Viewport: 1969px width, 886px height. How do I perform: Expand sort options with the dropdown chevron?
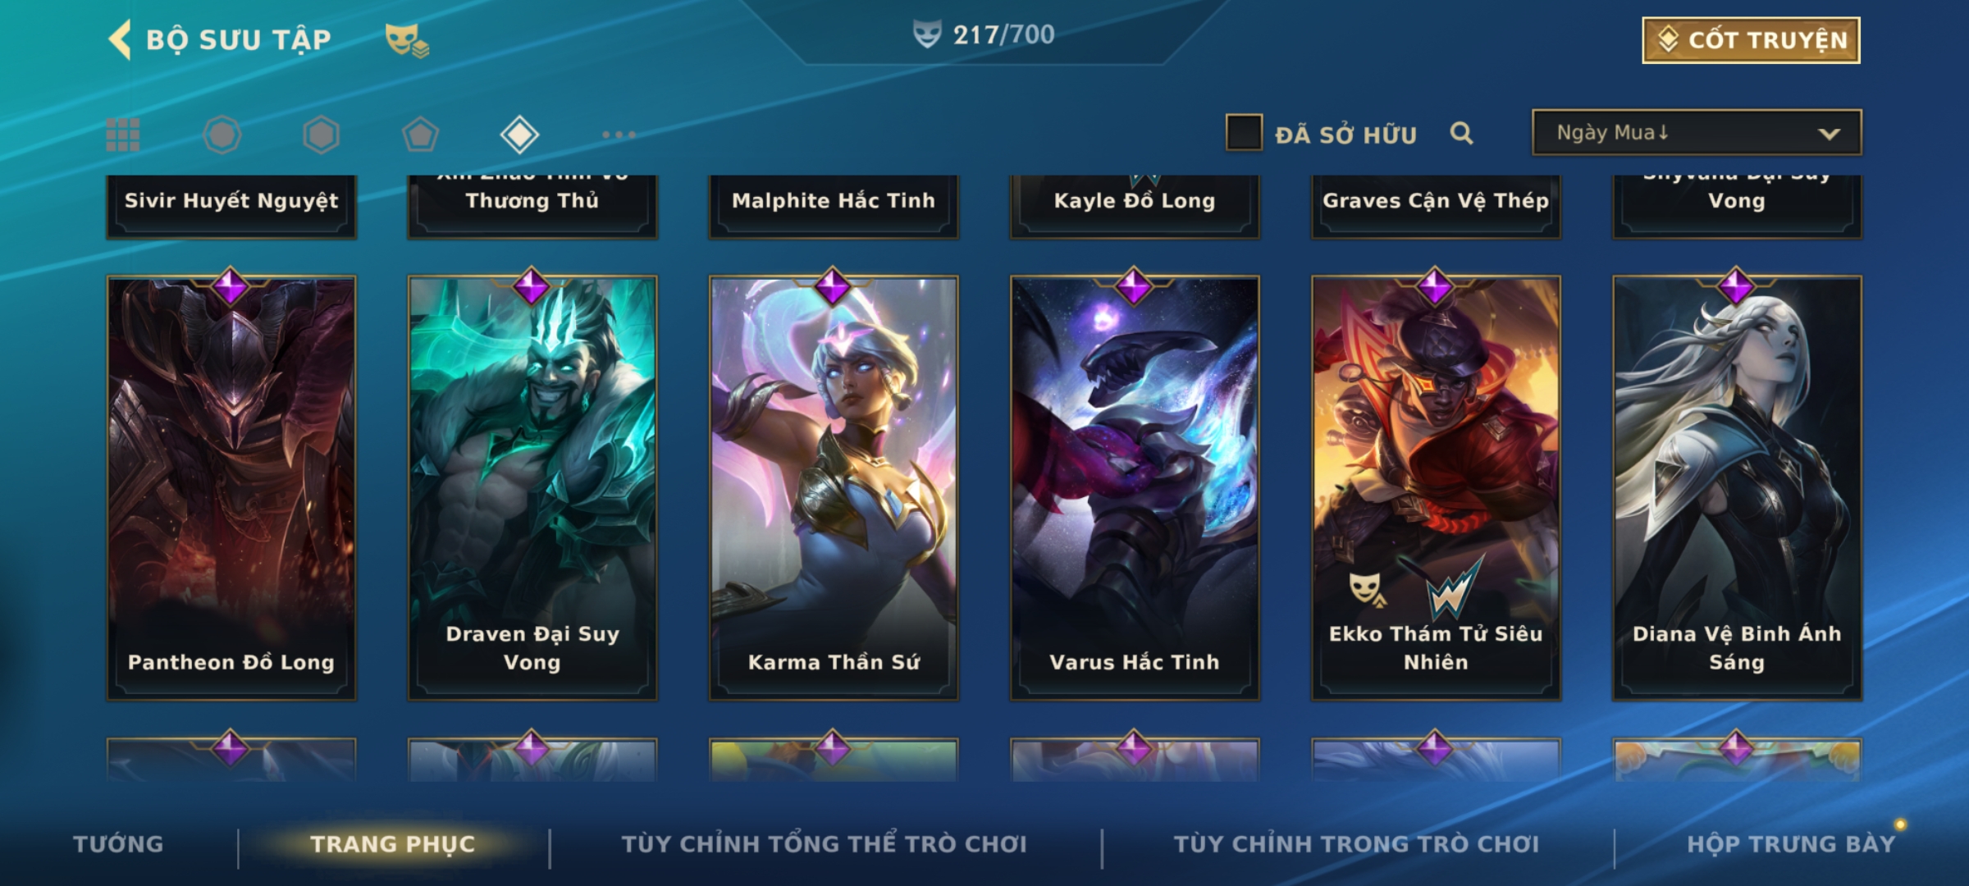1829,134
